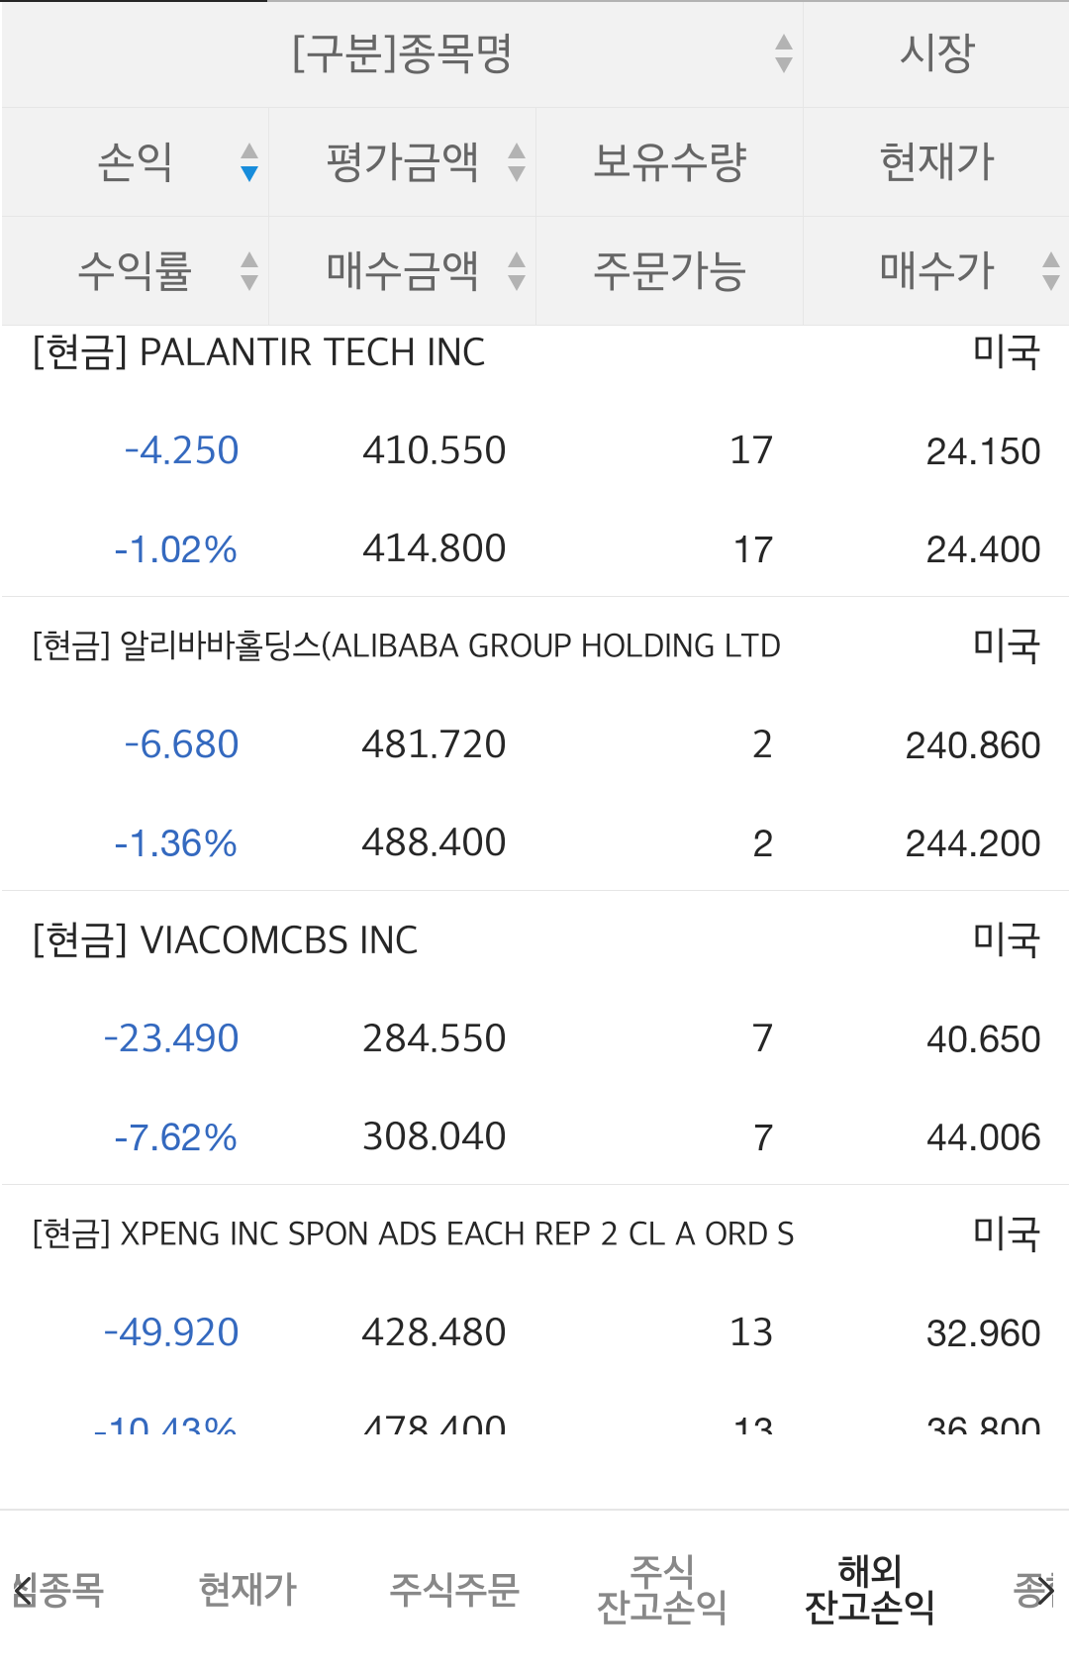
Task: Switch to the 주식주문 tab
Action: 454,1589
